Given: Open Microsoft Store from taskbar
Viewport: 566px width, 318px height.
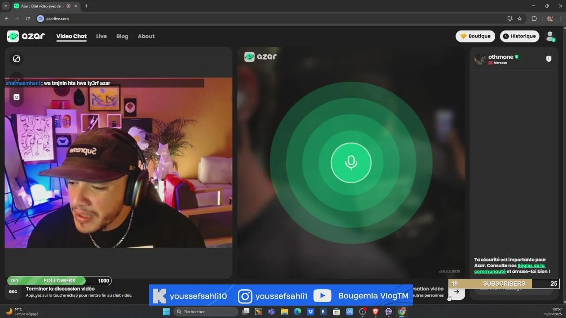Looking at the screenshot, I should coord(337,312).
